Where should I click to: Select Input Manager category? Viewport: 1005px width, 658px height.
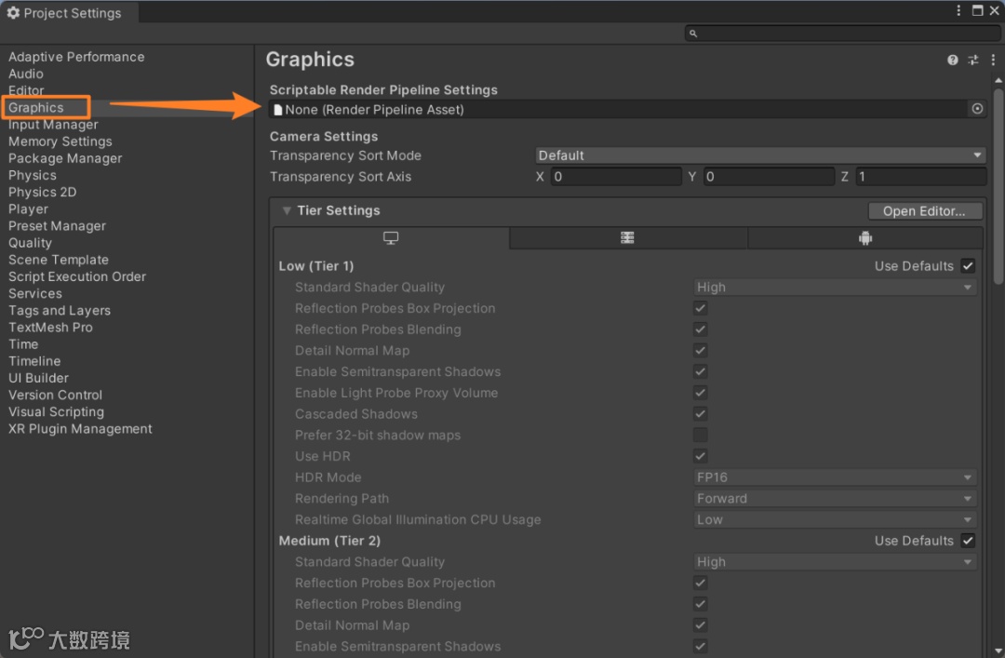point(53,125)
